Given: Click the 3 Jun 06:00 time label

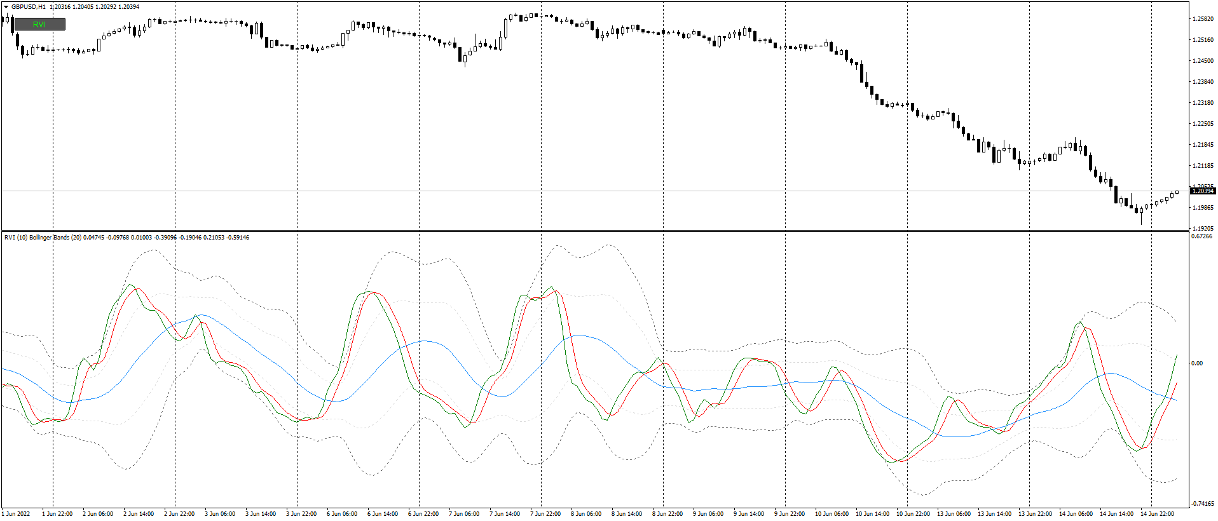Looking at the screenshot, I should (x=220, y=514).
